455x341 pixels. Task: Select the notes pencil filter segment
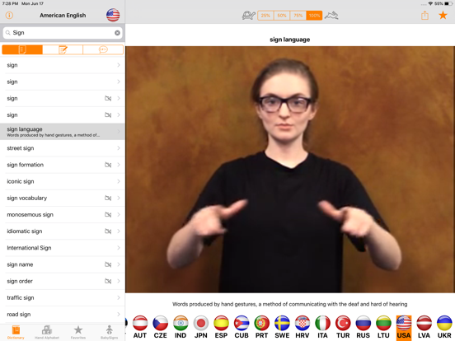click(63, 49)
